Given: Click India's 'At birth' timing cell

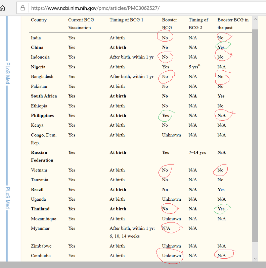Looking at the screenshot, I should pyautogui.click(x=117, y=38).
